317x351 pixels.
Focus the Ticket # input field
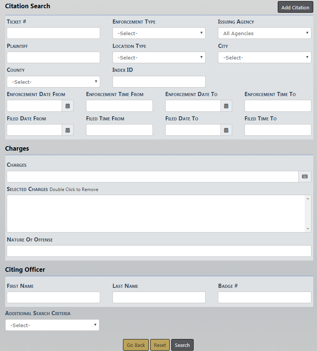(x=53, y=33)
